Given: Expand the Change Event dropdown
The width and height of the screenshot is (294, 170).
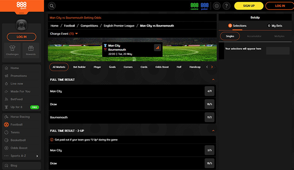Looking at the screenshot, I should point(64,34).
